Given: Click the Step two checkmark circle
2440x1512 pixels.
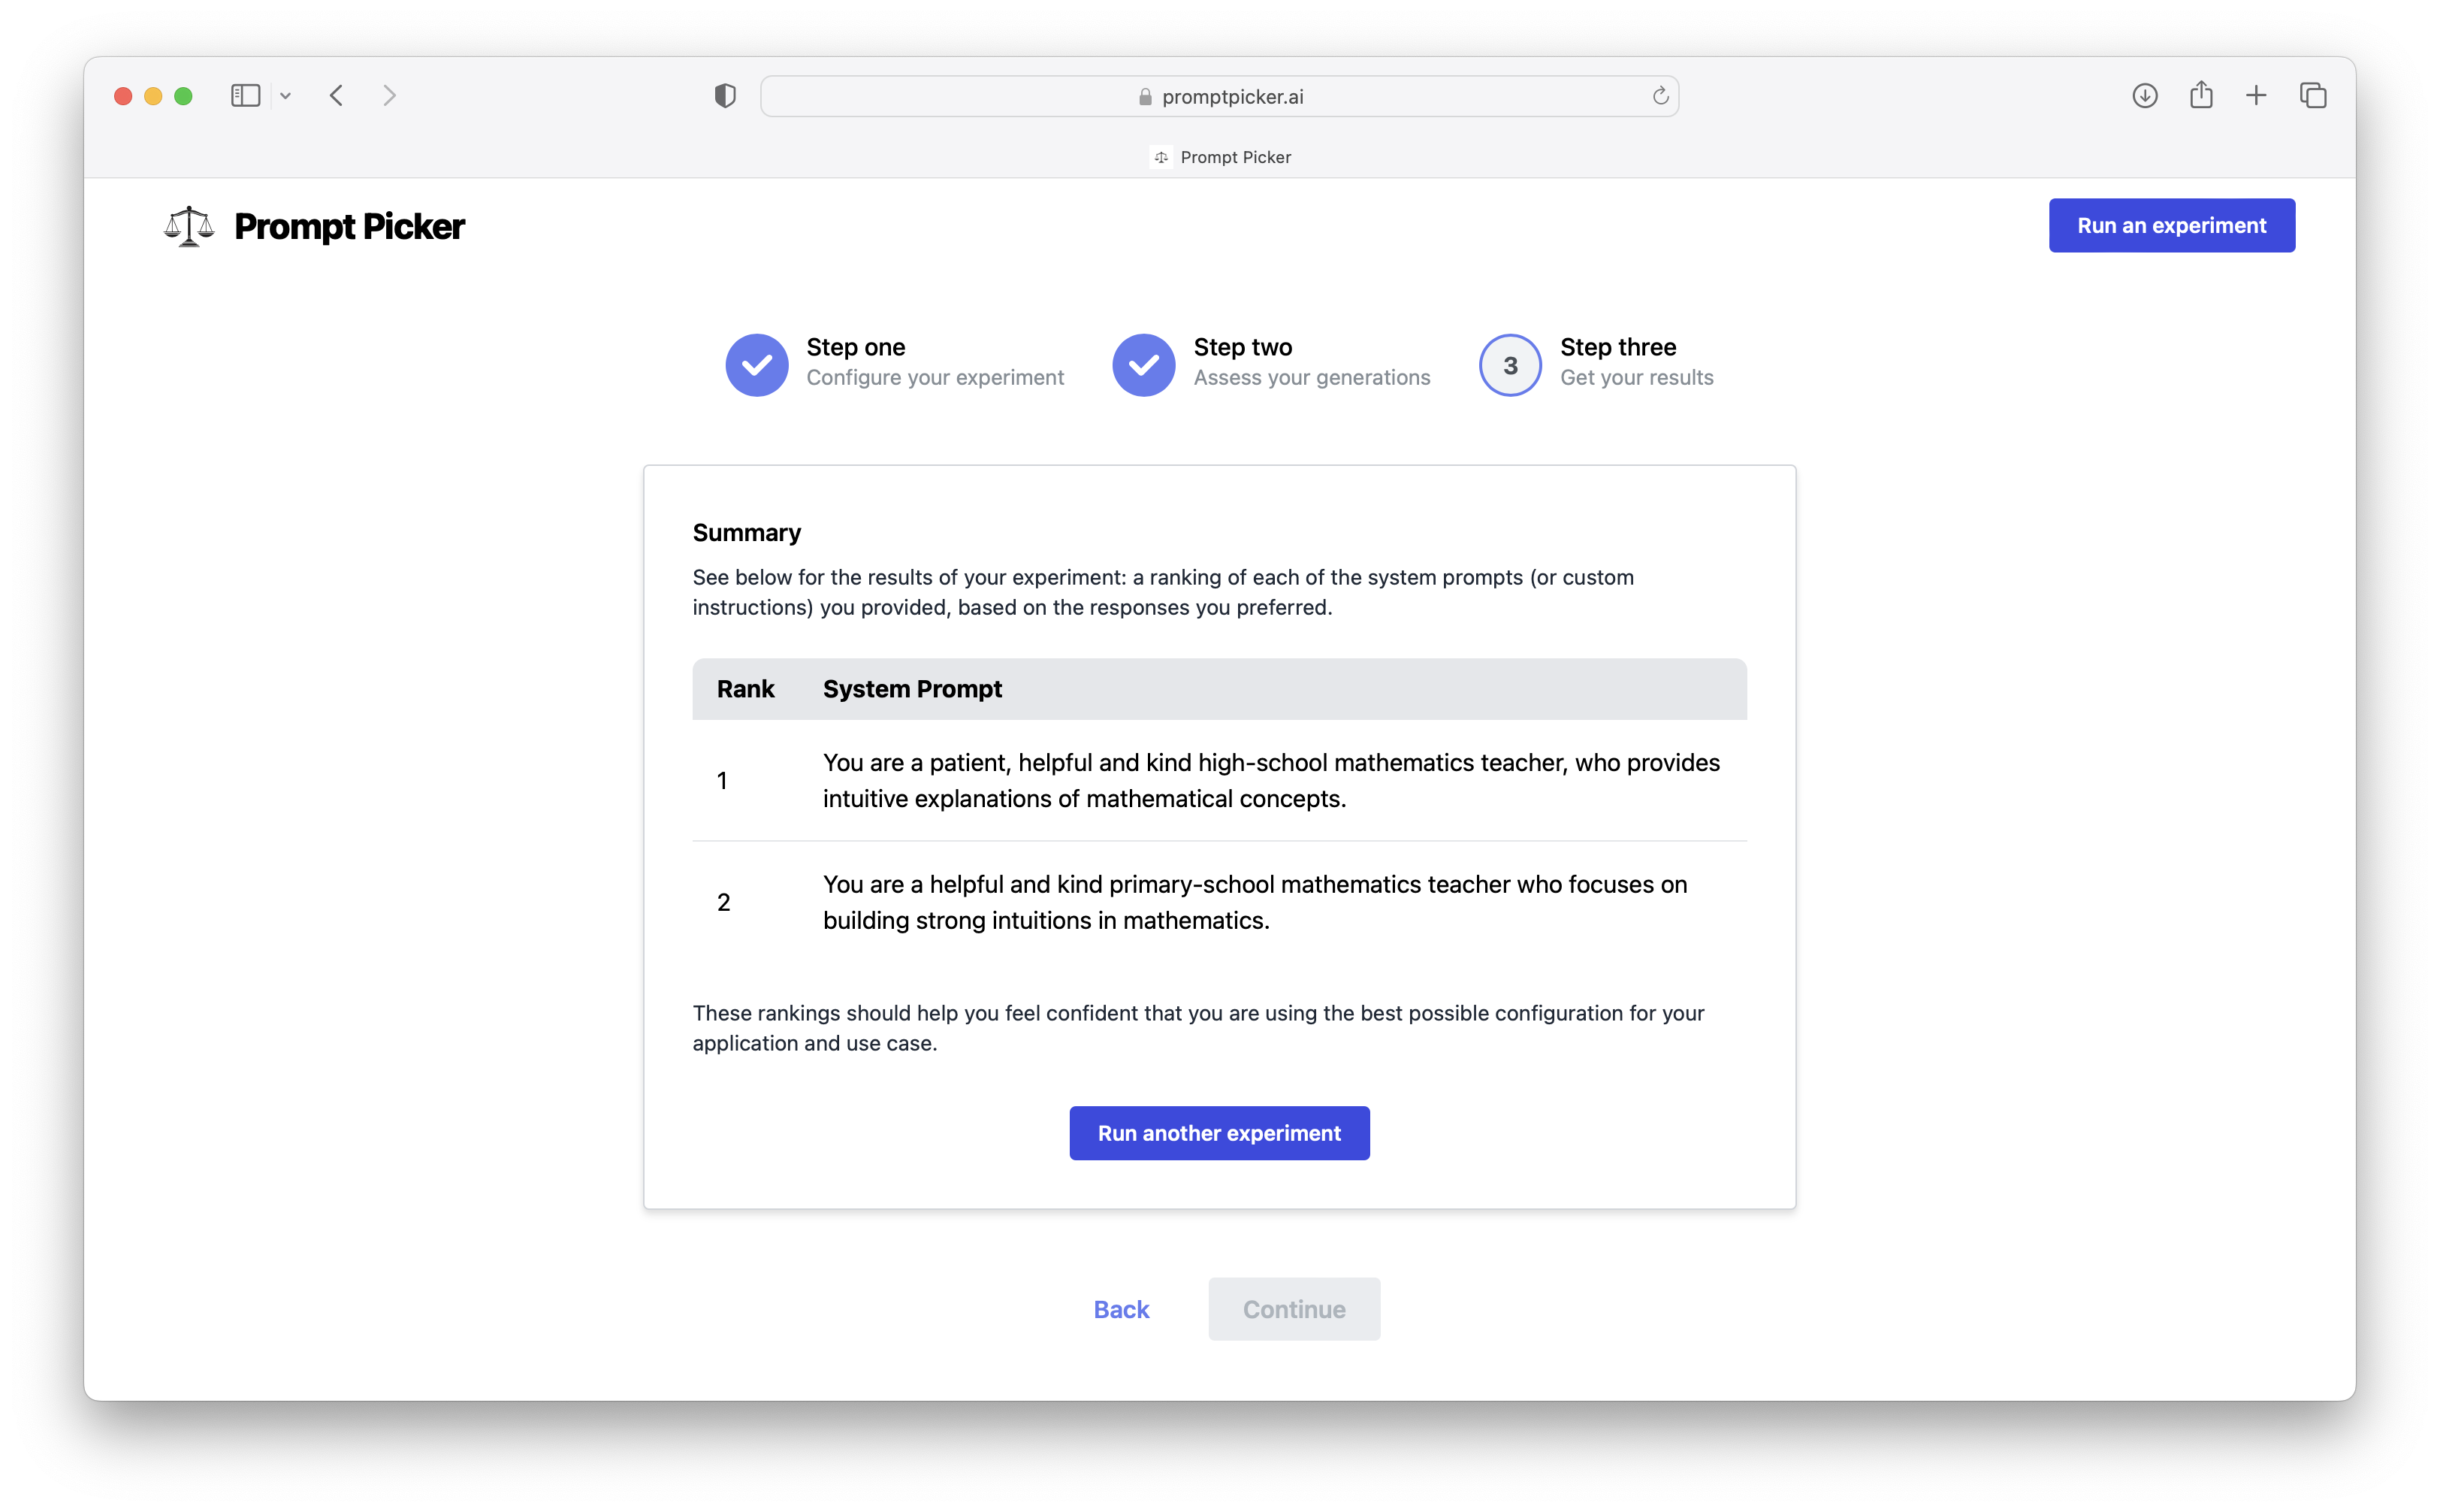Looking at the screenshot, I should point(1143,365).
